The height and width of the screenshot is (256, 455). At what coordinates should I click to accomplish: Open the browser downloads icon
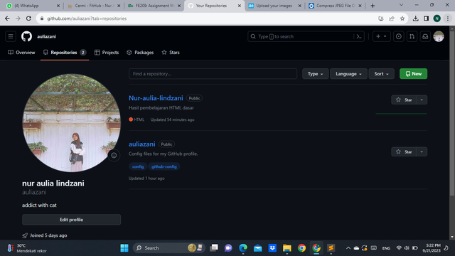[x=415, y=18]
